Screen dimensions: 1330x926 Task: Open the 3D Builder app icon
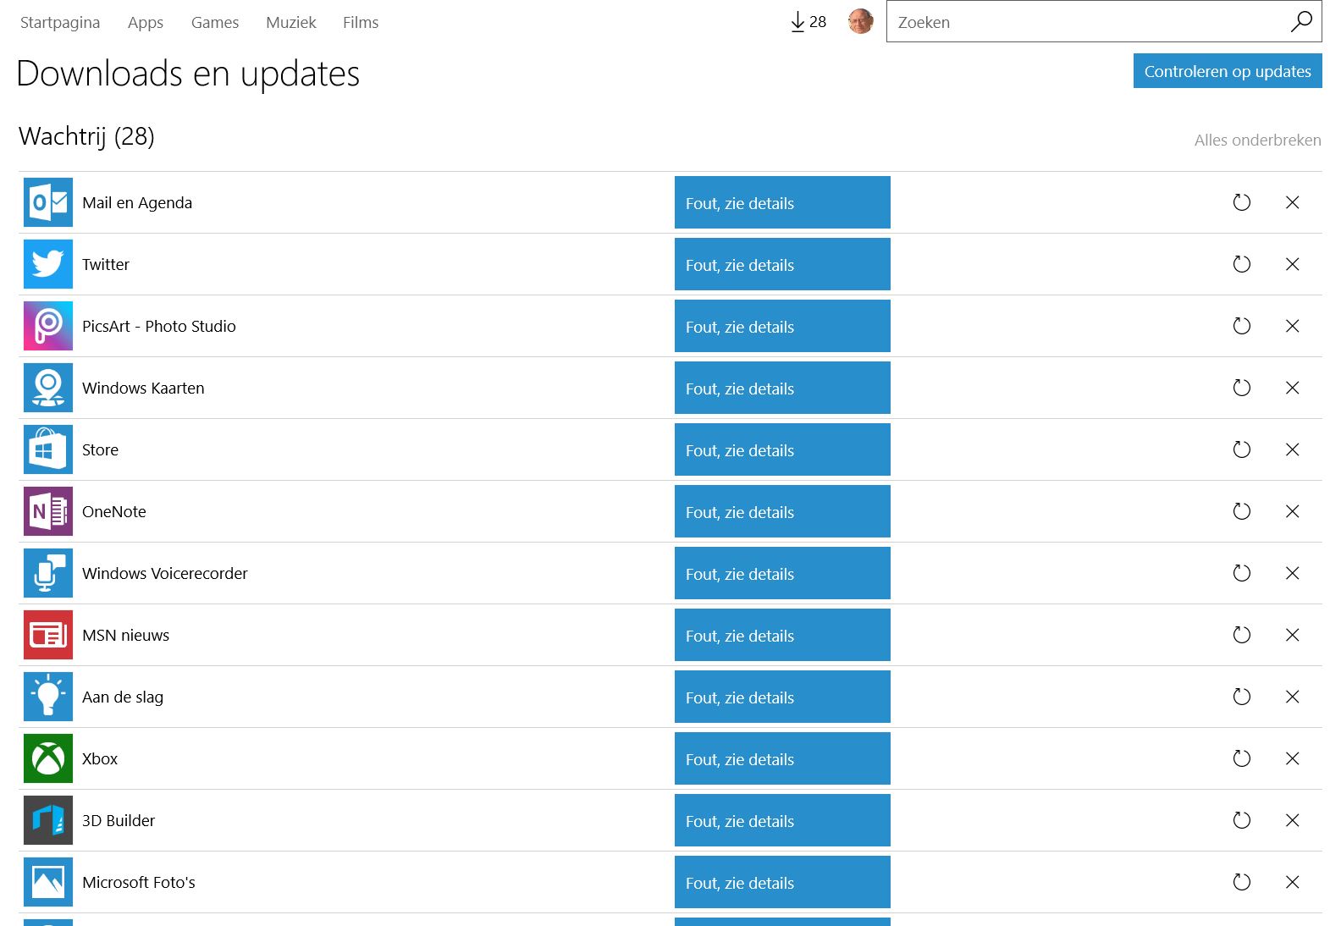(x=48, y=820)
